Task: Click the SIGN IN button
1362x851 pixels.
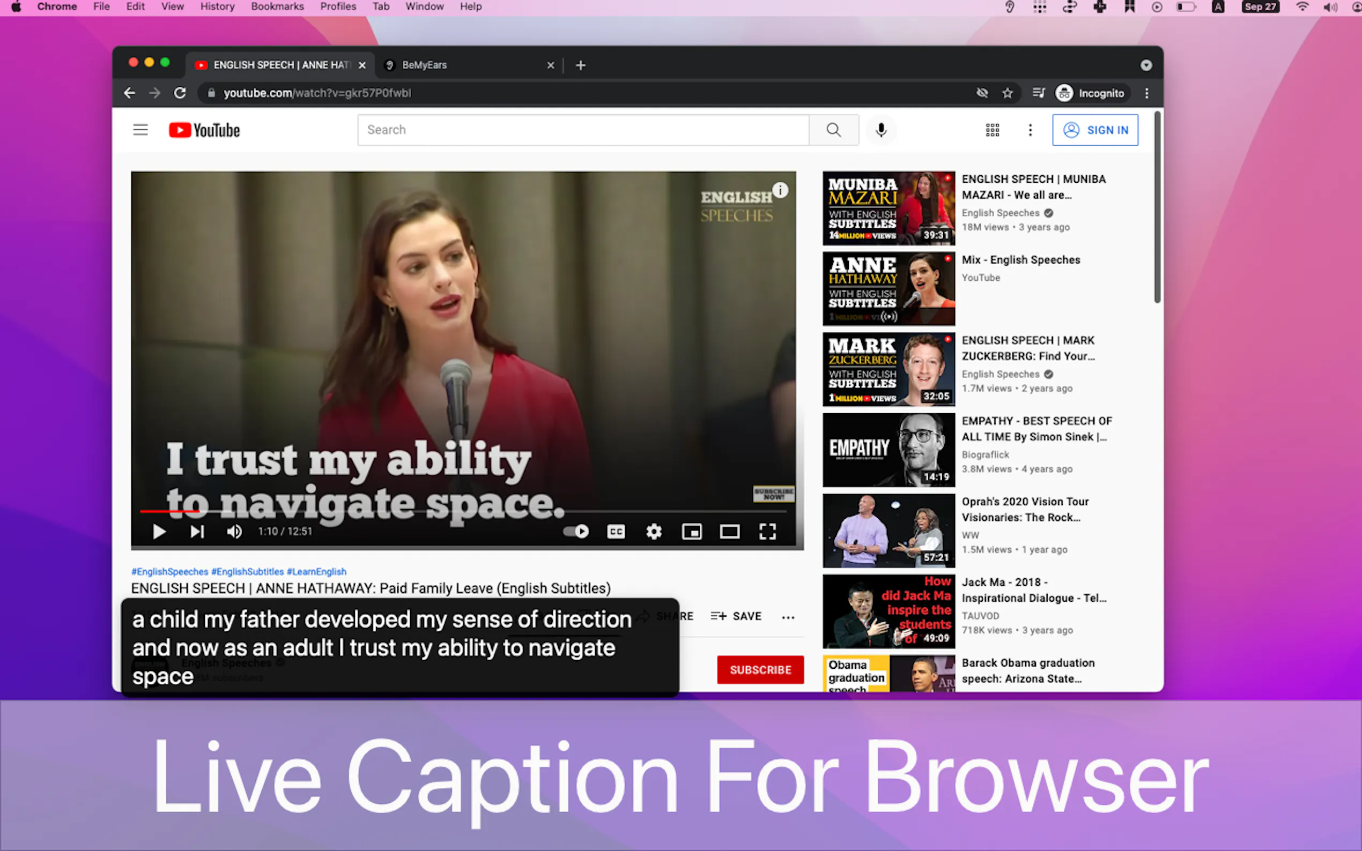Action: (x=1095, y=130)
